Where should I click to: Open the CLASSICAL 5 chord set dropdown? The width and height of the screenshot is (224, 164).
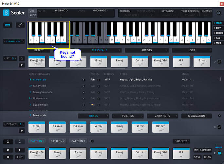tap(100, 50)
